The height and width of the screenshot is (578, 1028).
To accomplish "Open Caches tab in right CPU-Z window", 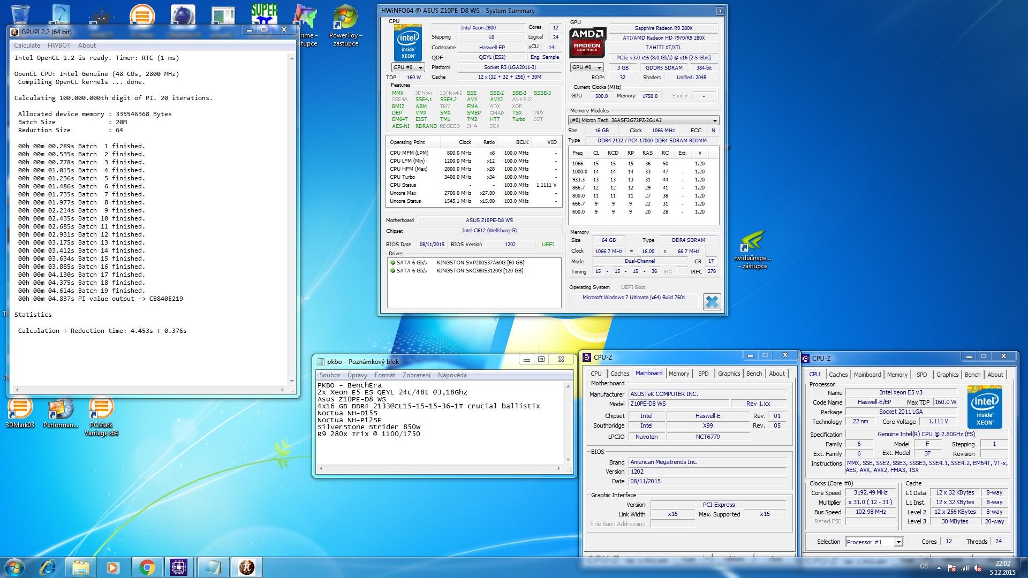I will [838, 375].
